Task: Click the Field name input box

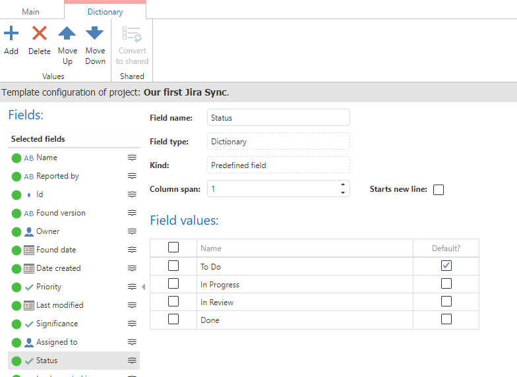Action: tap(278, 118)
